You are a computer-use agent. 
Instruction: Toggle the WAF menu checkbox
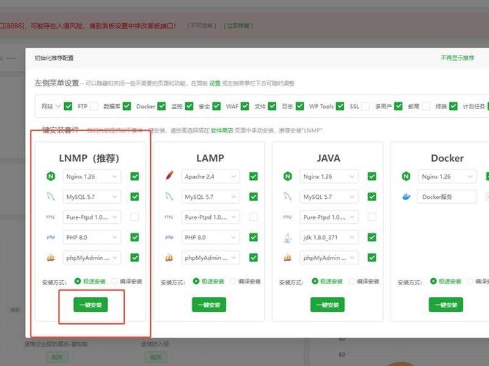coord(245,106)
